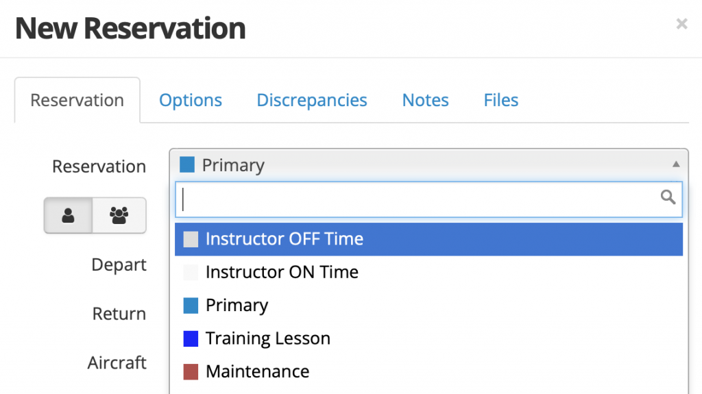The height and width of the screenshot is (394, 702).
Task: Select Maintenance reservation type
Action: 257,371
